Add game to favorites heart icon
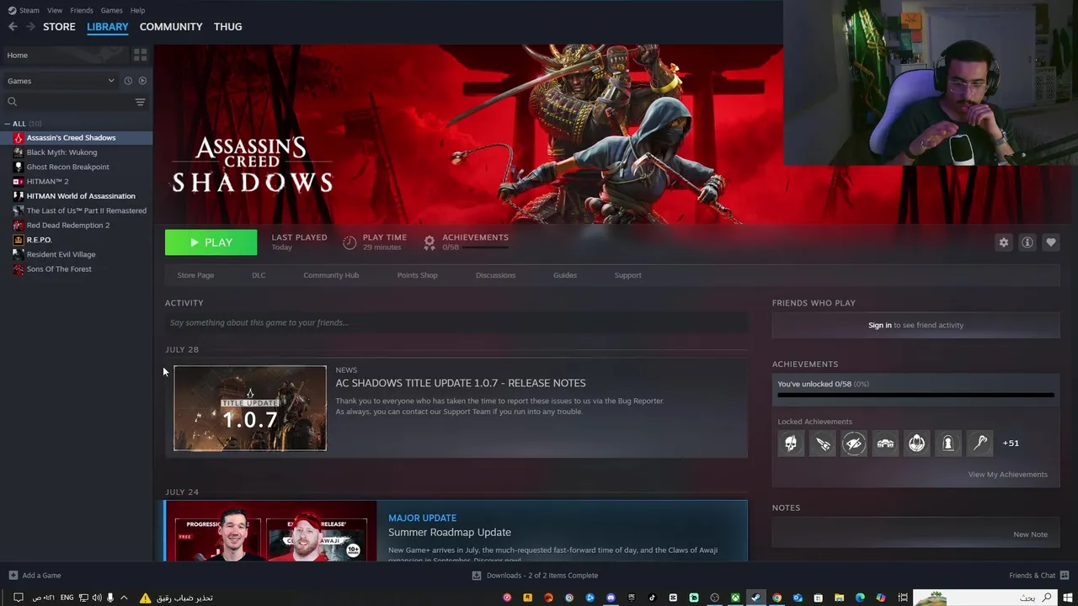 pos(1050,242)
